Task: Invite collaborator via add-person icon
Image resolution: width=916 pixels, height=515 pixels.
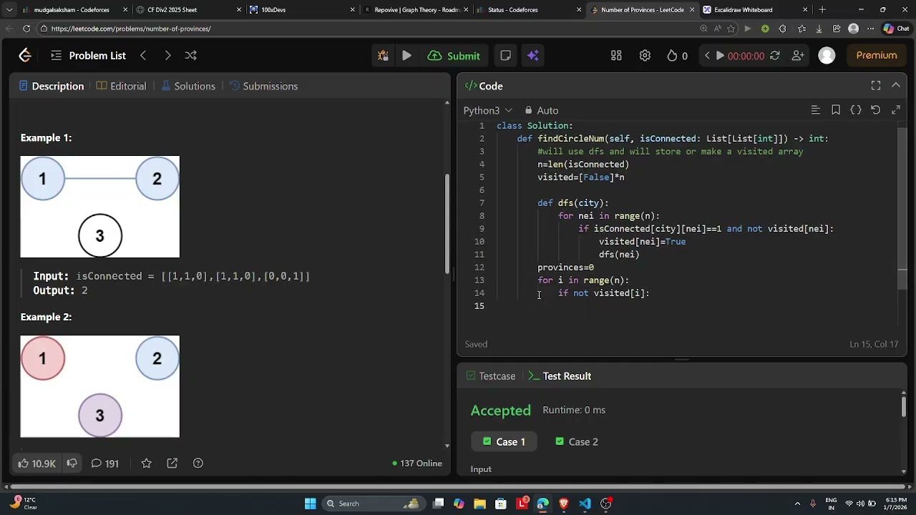Action: coord(798,56)
